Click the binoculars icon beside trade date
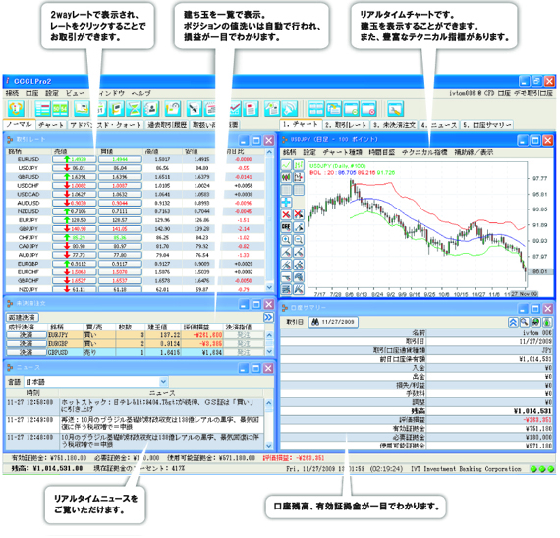 click(315, 322)
